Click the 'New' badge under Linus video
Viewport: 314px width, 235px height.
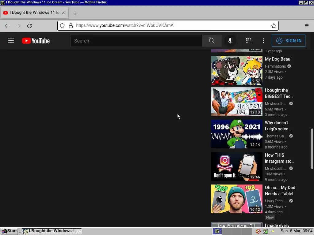(x=270, y=218)
